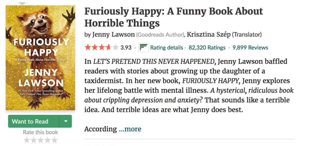Rate this book two stars

pyautogui.click(x=34, y=140)
